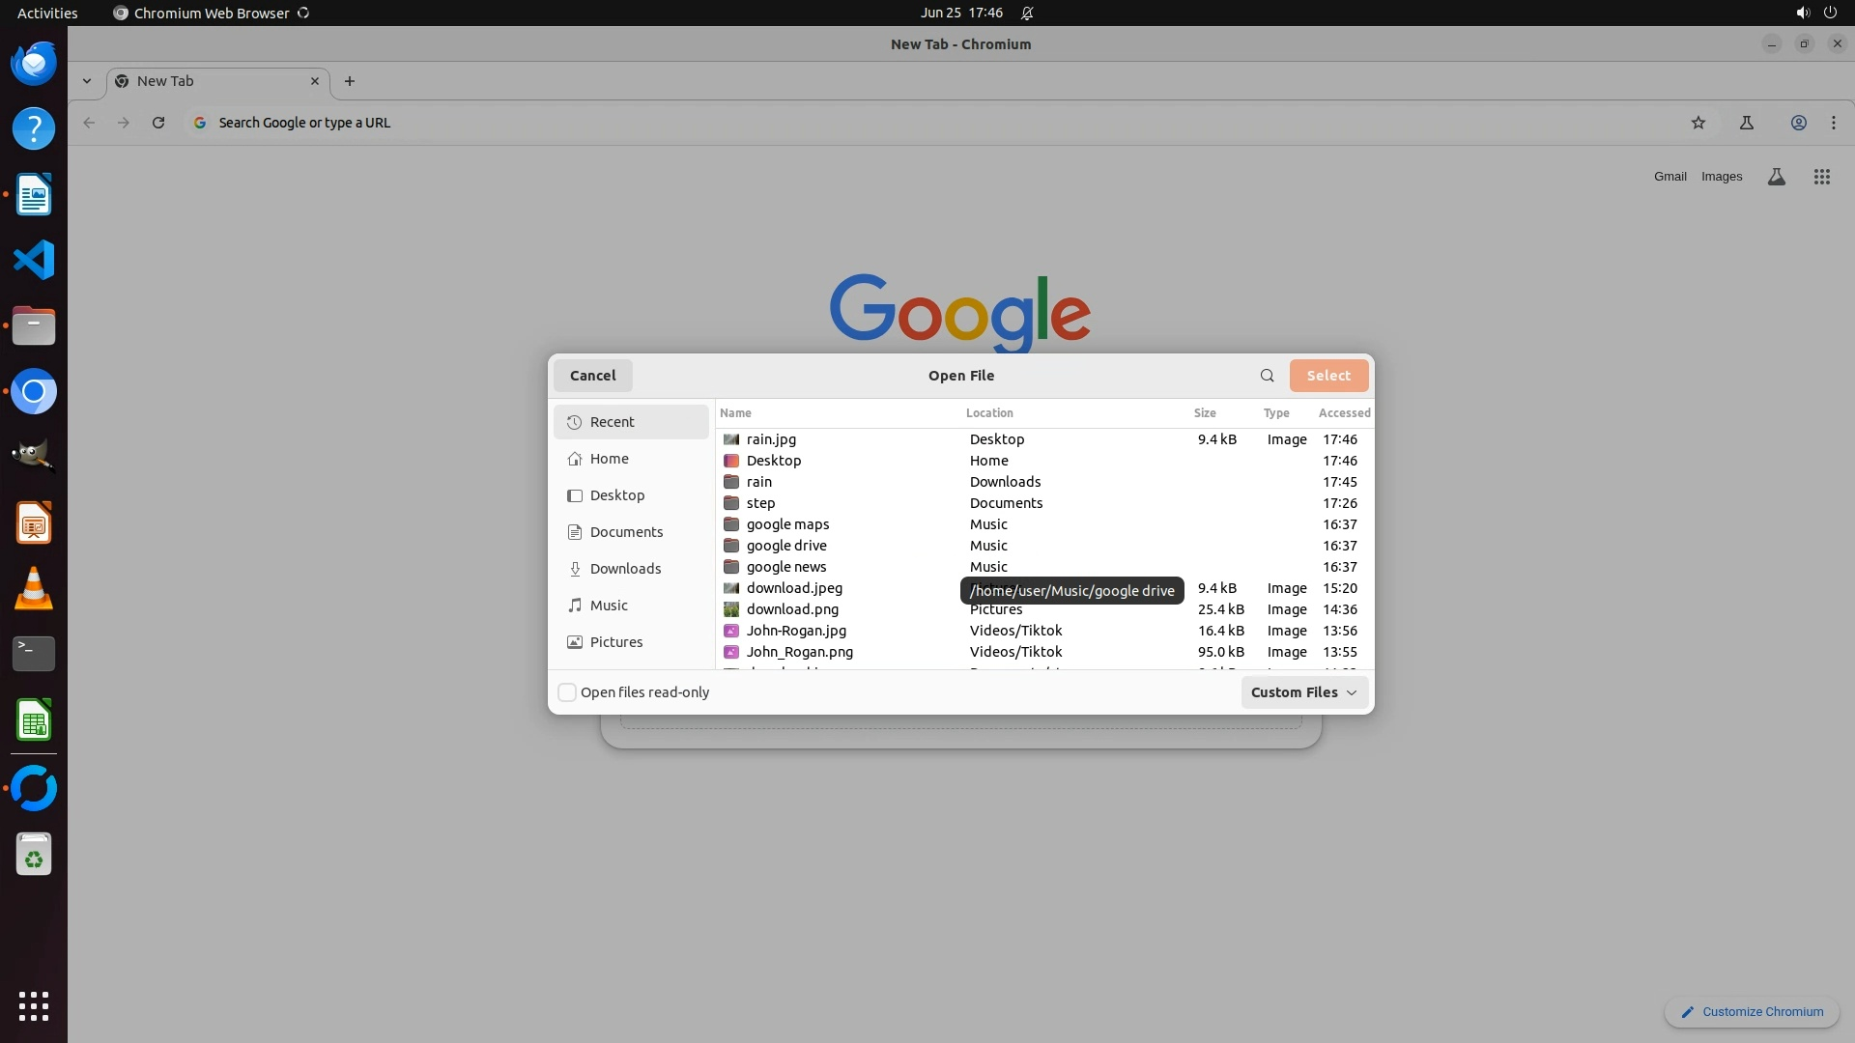Image resolution: width=1855 pixels, height=1043 pixels.
Task: Select Recent in the dialog sidebar
Action: 613,422
